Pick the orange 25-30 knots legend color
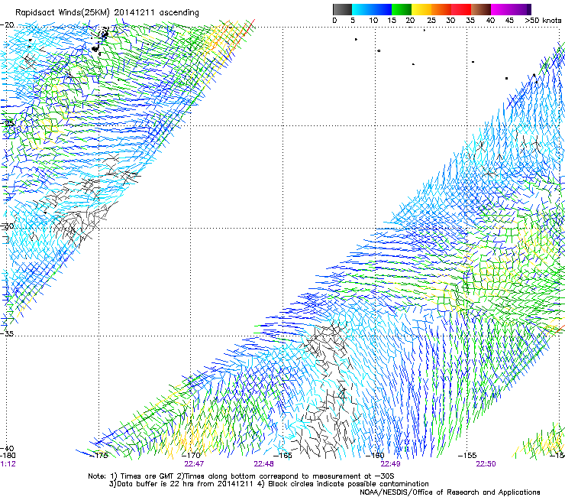This screenshot has width=565, height=497. pos(441,9)
